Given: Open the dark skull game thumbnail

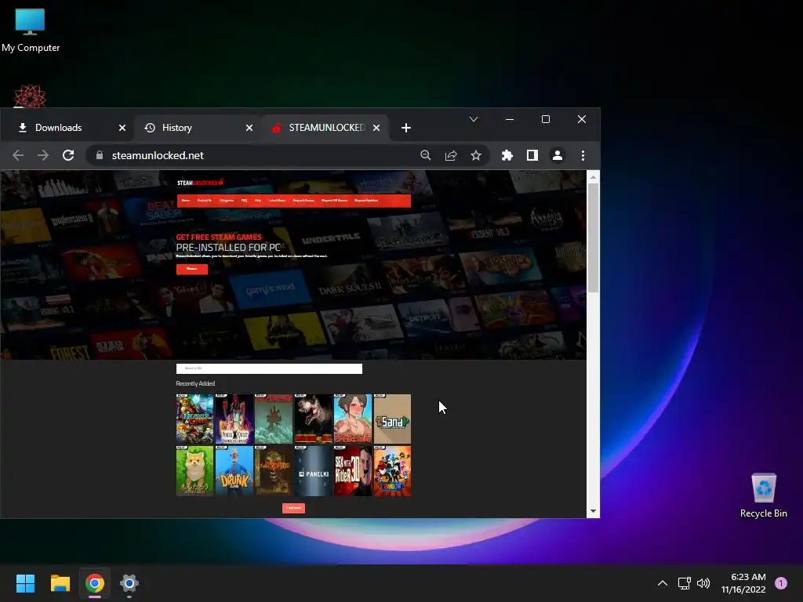Looking at the screenshot, I should tap(274, 471).
